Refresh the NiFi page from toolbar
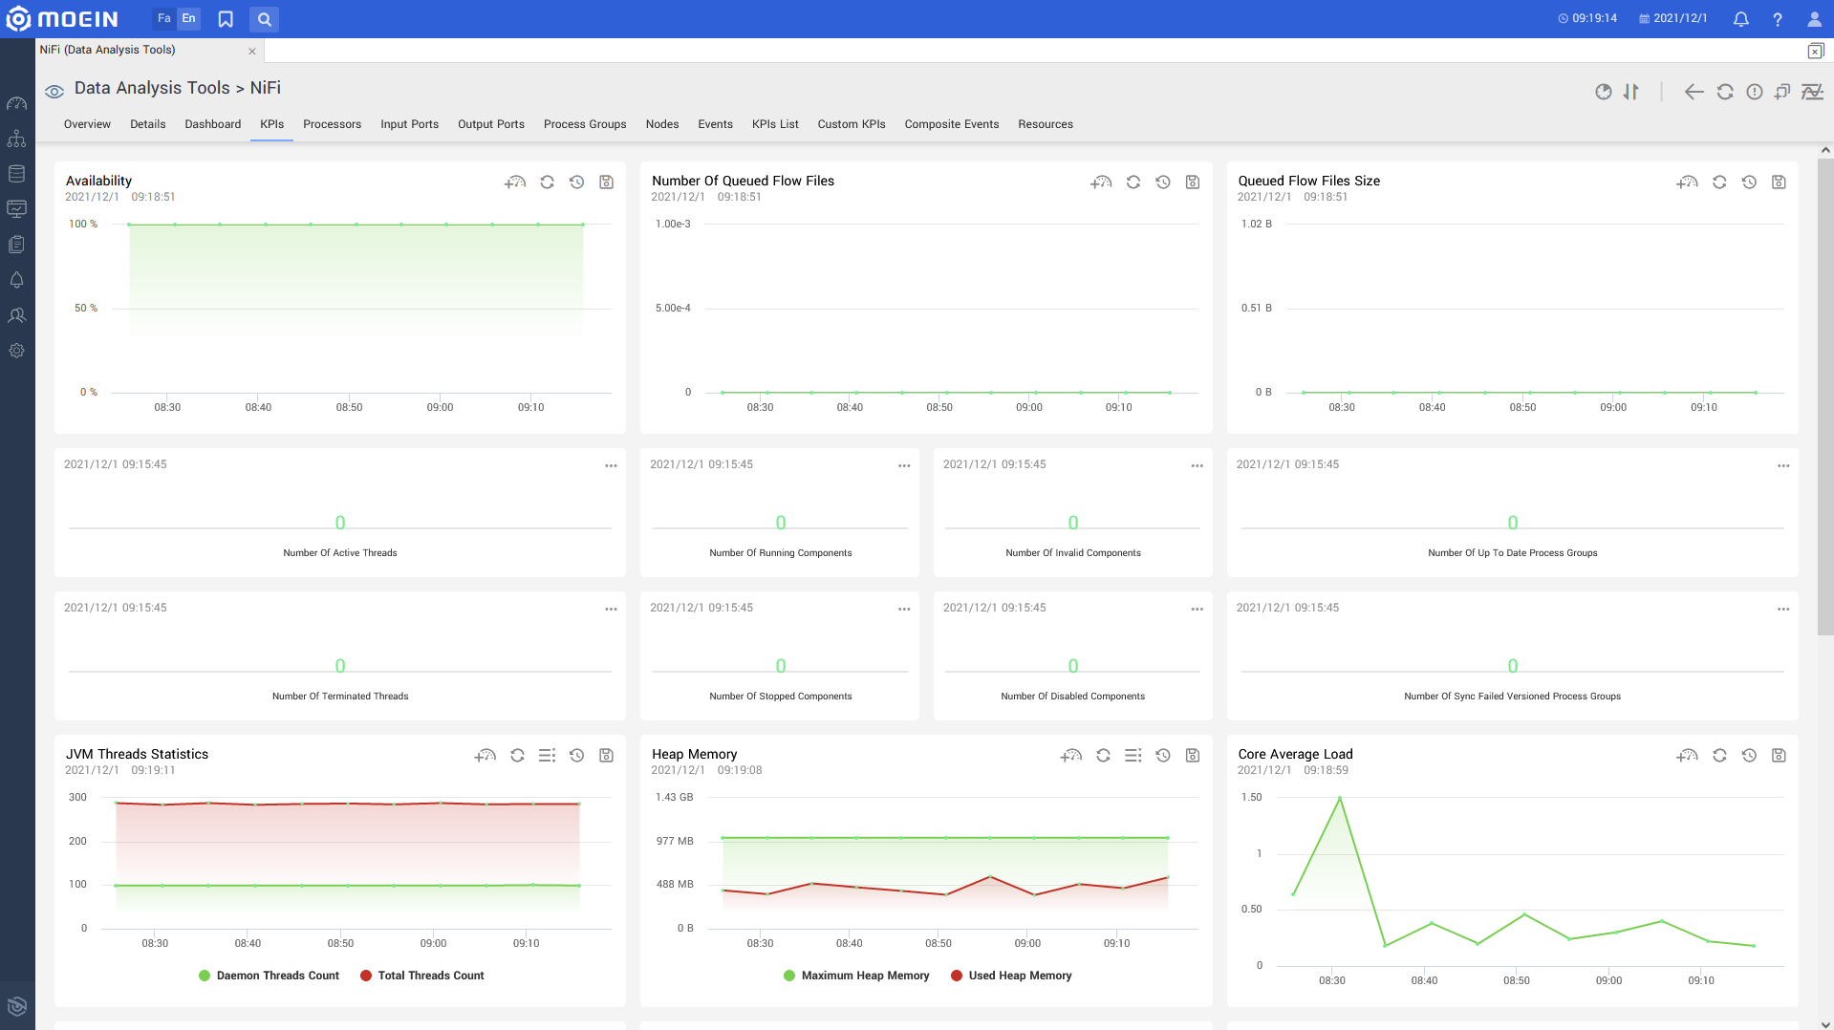1834x1030 pixels. tap(1724, 92)
